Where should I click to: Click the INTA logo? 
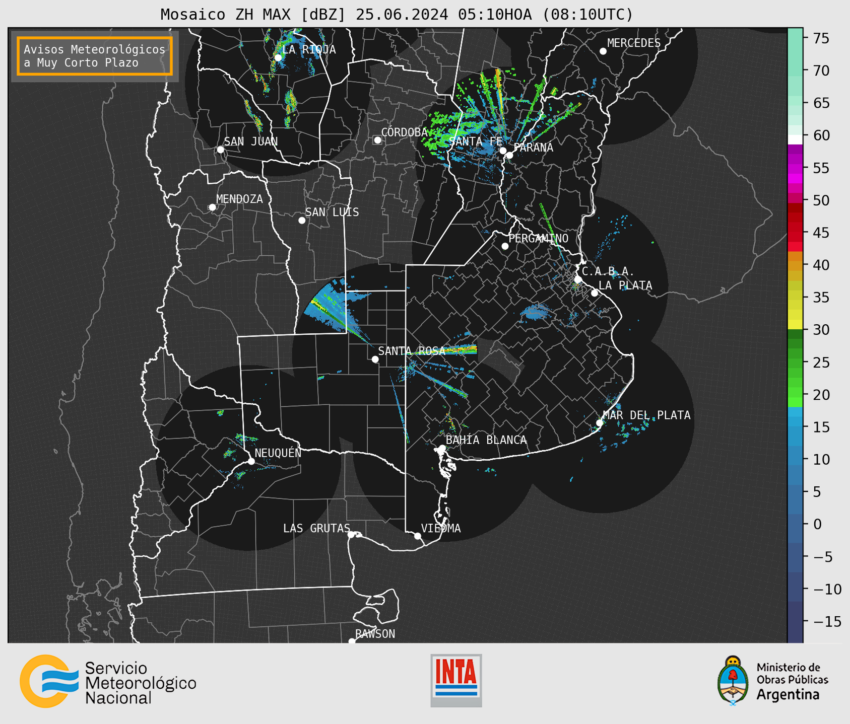click(456, 680)
